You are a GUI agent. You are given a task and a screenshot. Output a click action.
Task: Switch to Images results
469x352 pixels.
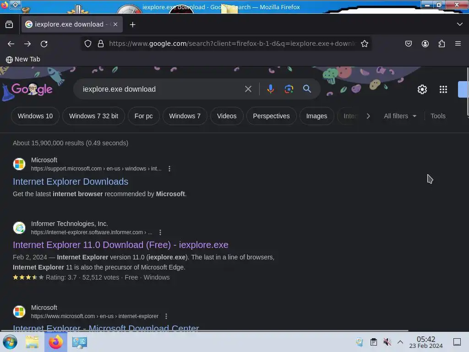pos(317,116)
